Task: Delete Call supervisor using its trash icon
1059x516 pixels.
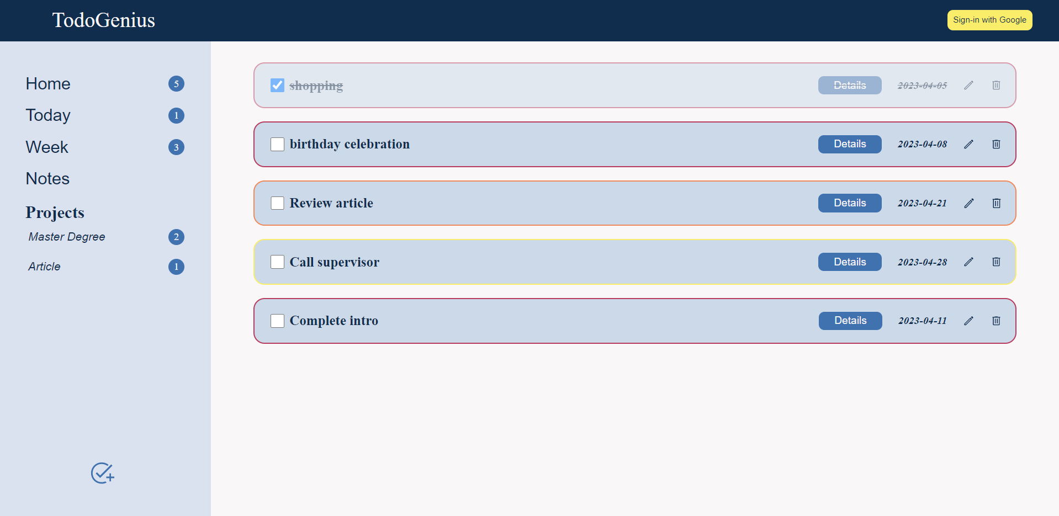Action: tap(996, 262)
